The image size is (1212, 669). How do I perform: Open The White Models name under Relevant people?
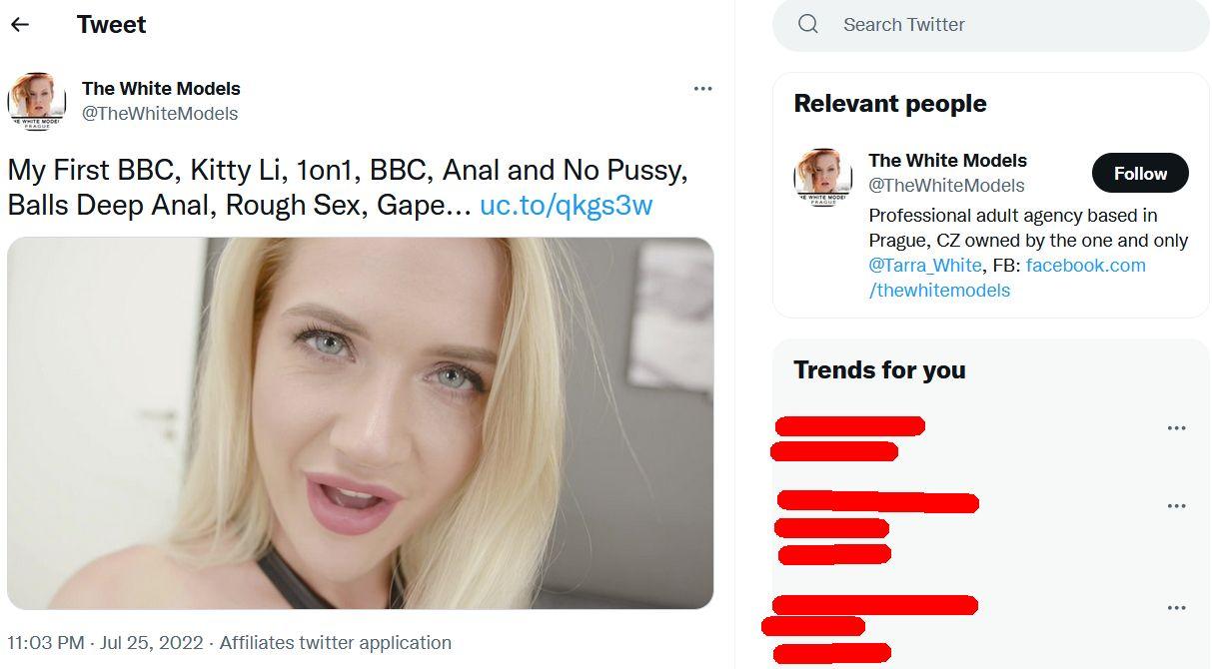pos(947,161)
